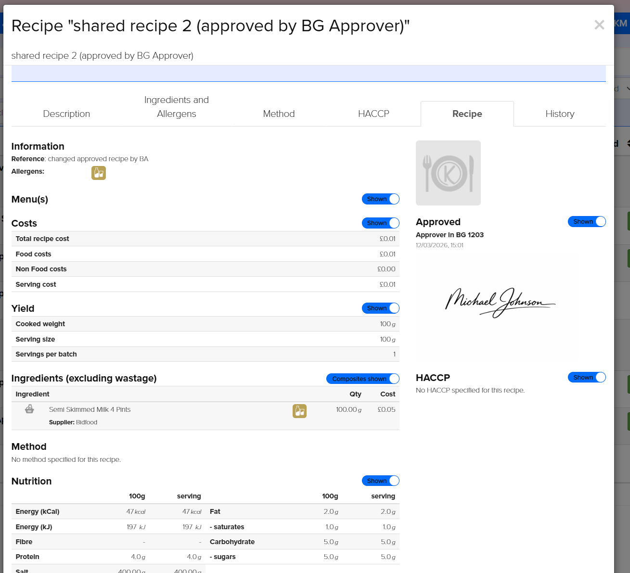
Task: Select the Method tab
Action: click(x=279, y=114)
